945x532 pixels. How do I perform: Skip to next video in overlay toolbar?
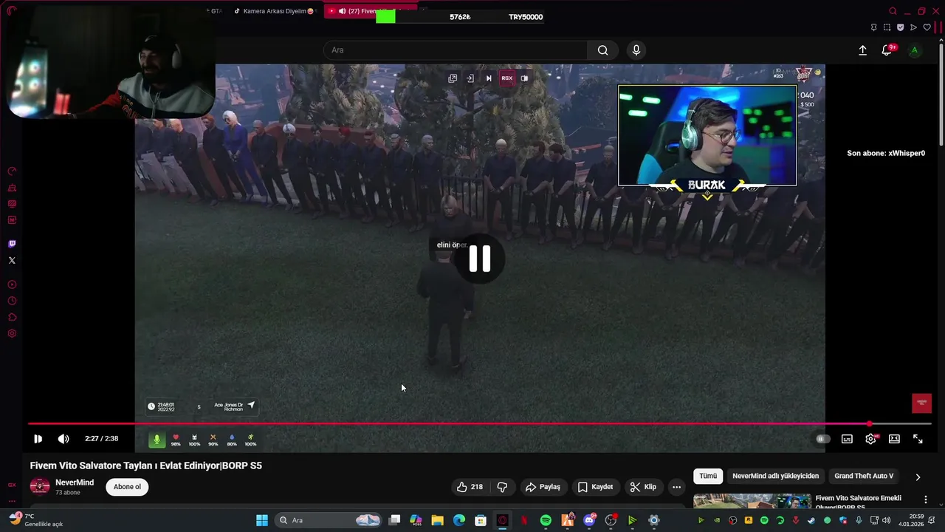click(489, 78)
